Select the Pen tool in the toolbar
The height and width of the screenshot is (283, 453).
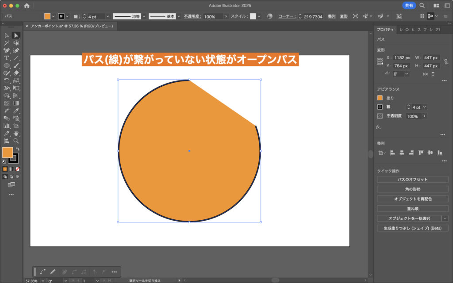click(x=6, y=51)
